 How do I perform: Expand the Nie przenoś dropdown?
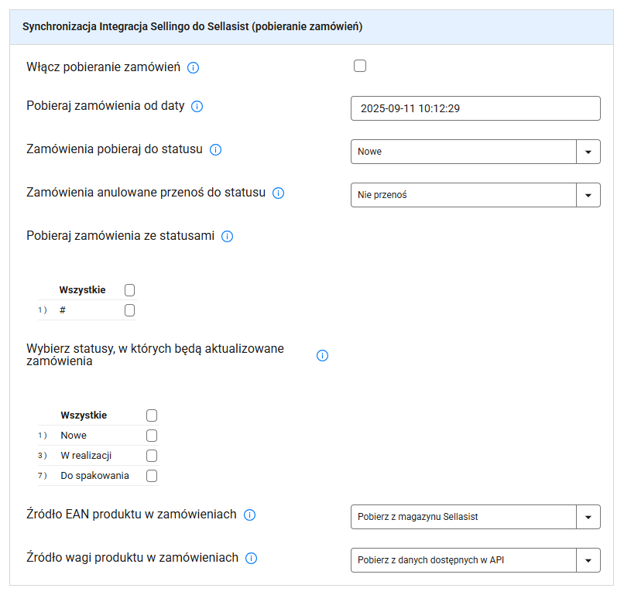(x=475, y=195)
